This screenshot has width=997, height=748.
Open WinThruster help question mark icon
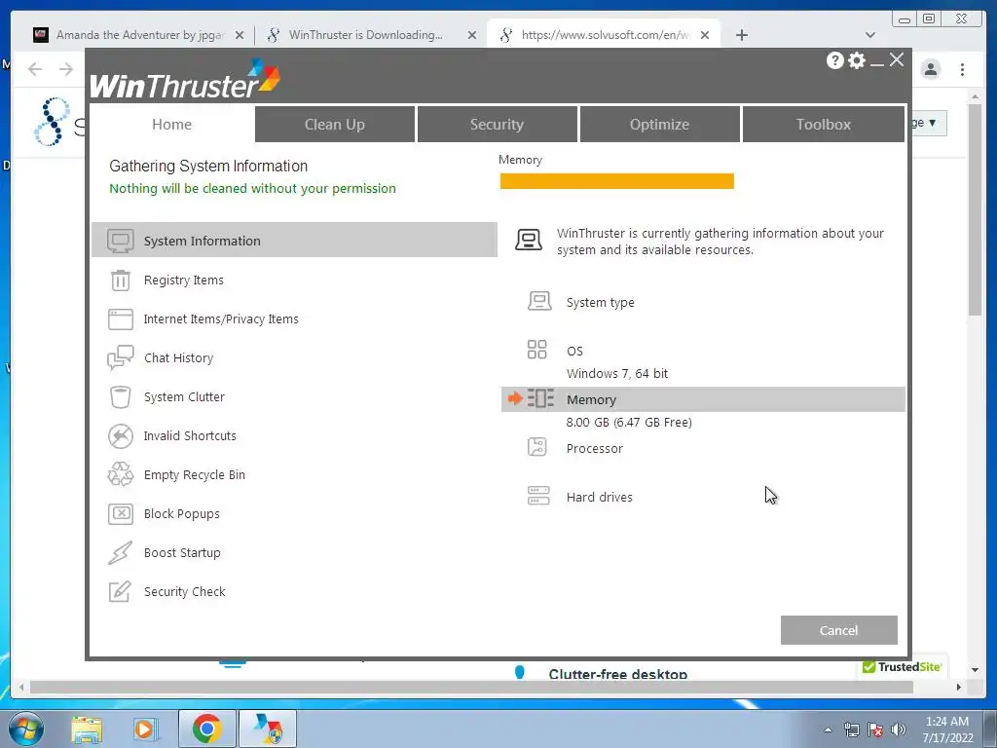834,60
